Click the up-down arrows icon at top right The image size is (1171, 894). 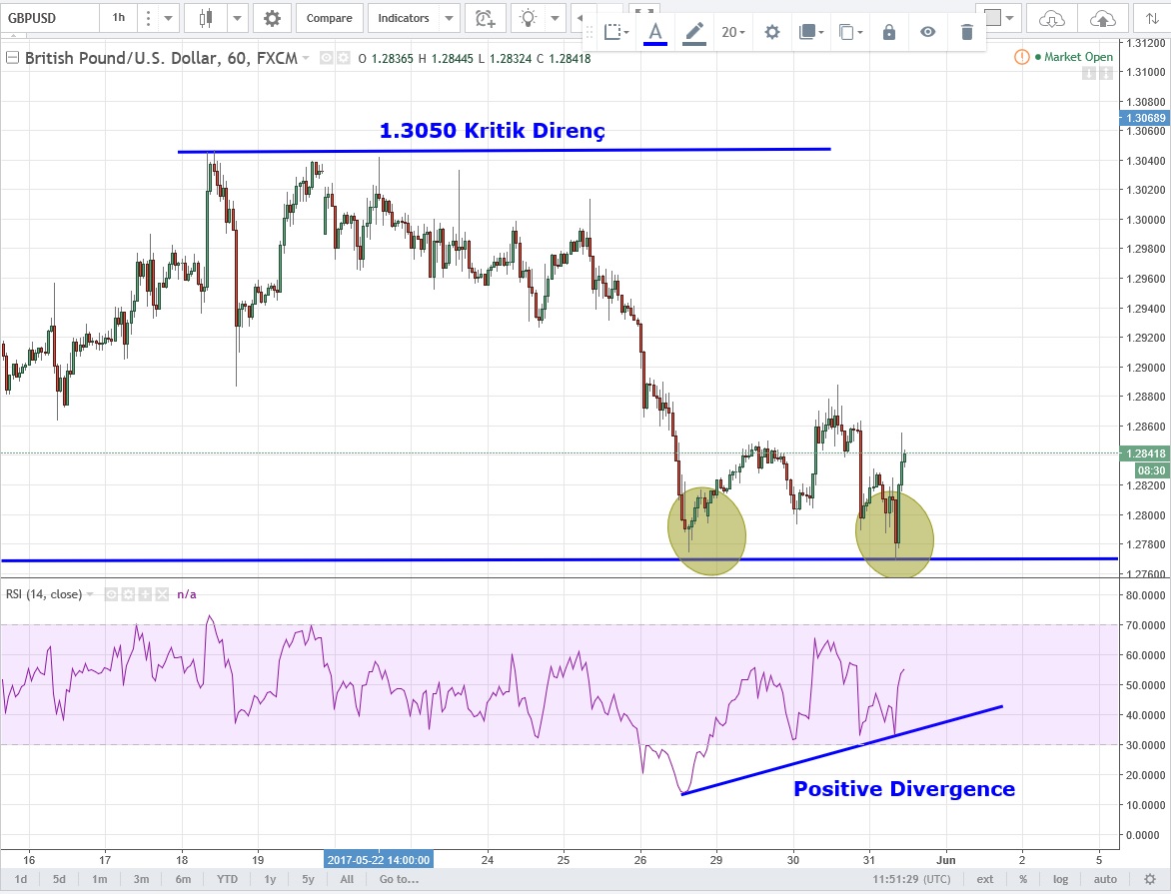tap(1152, 18)
